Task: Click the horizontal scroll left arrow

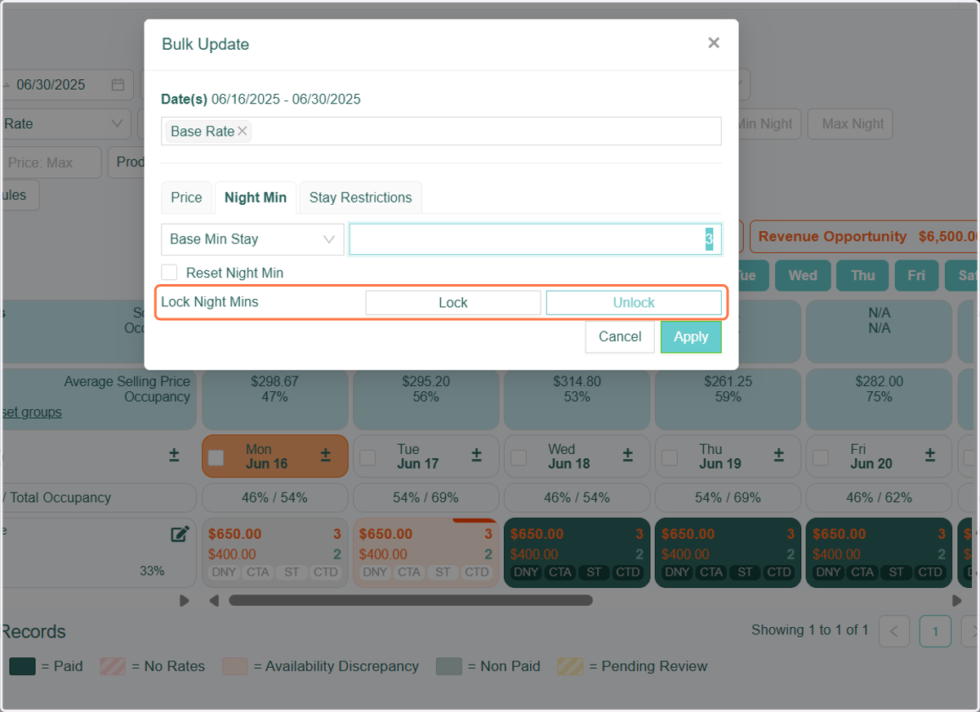Action: tap(214, 600)
